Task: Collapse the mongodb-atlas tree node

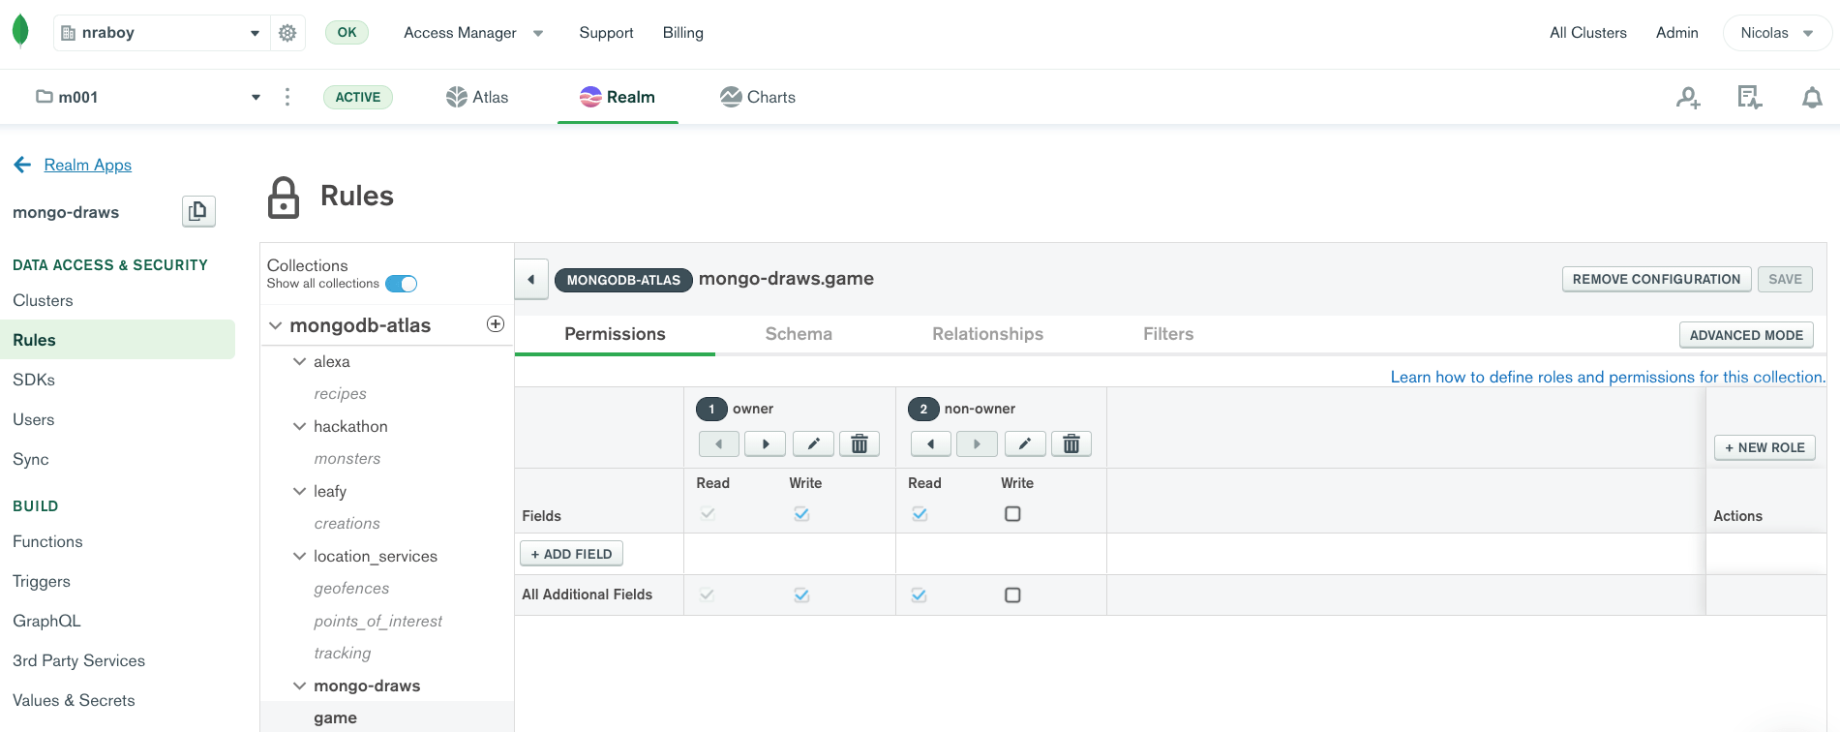Action: pyautogui.click(x=276, y=325)
